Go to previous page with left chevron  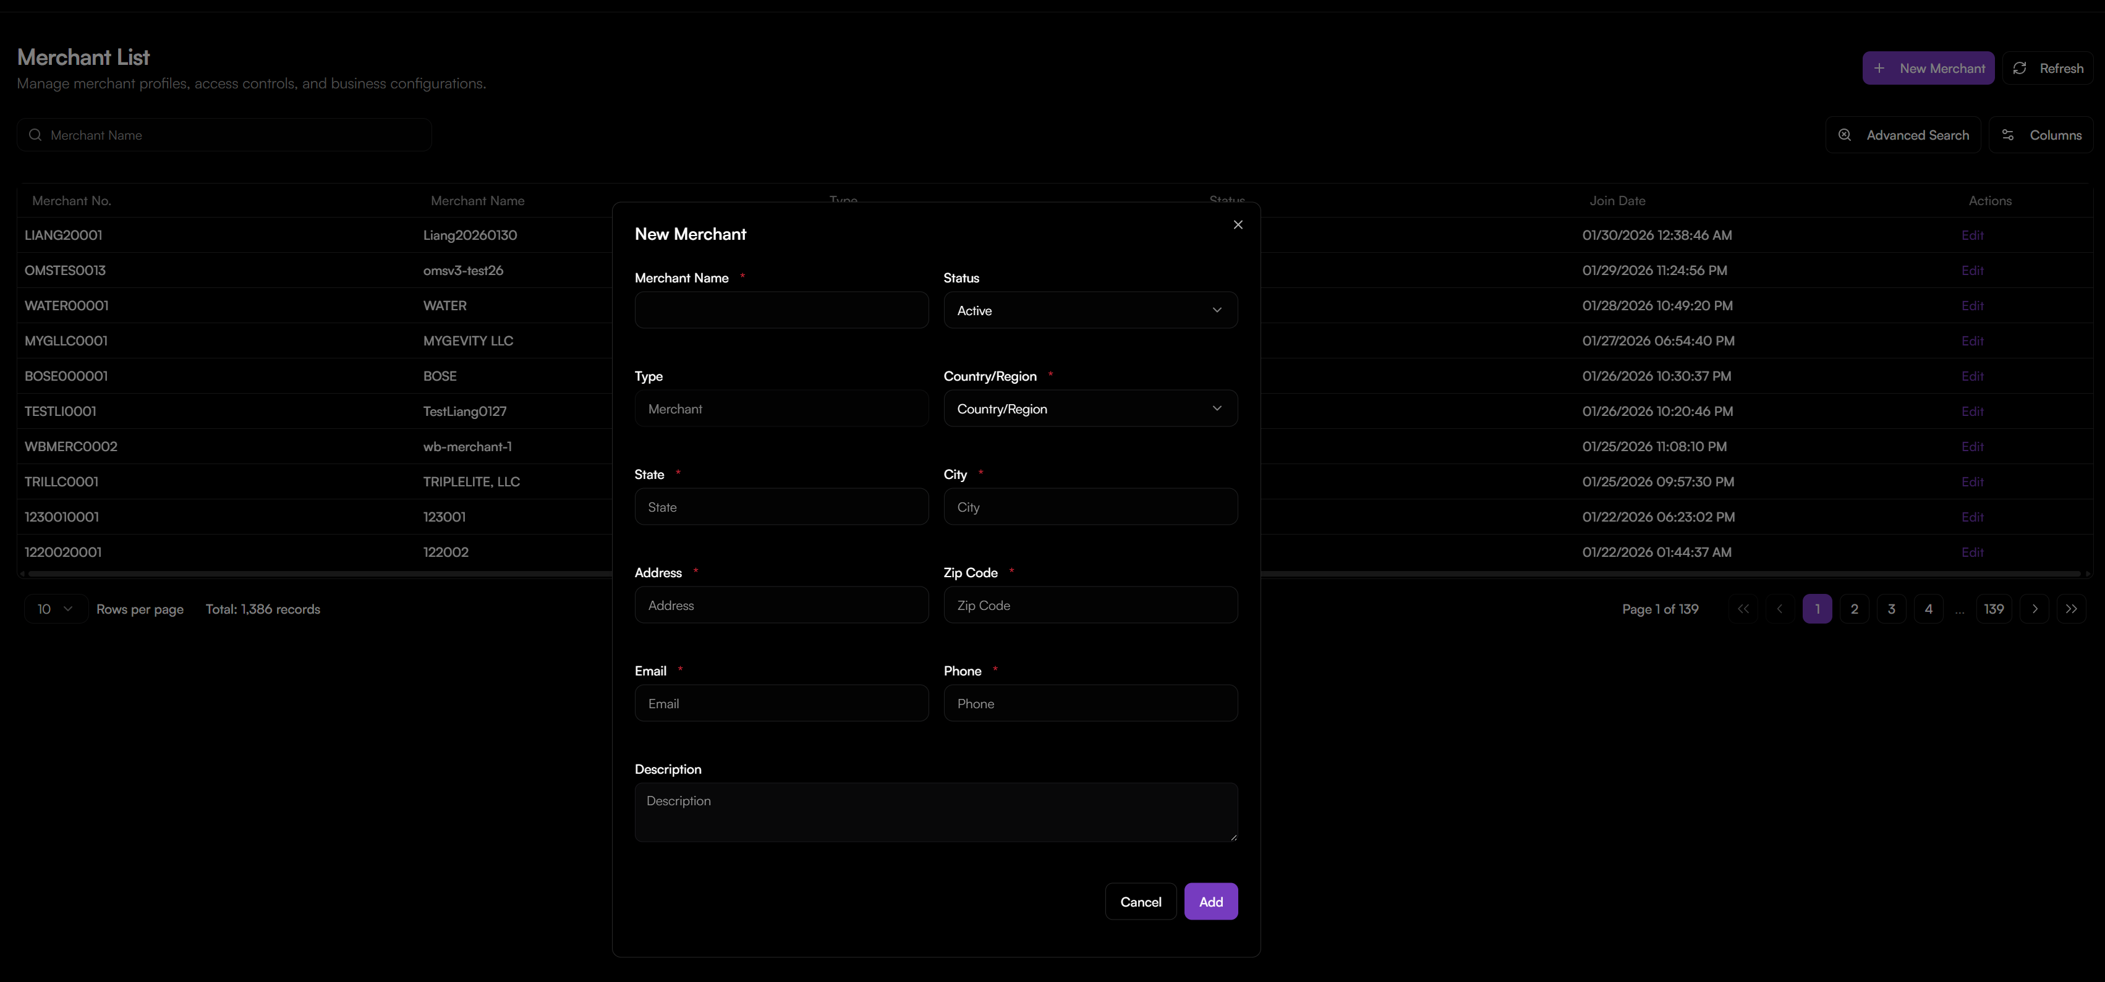[1780, 609]
